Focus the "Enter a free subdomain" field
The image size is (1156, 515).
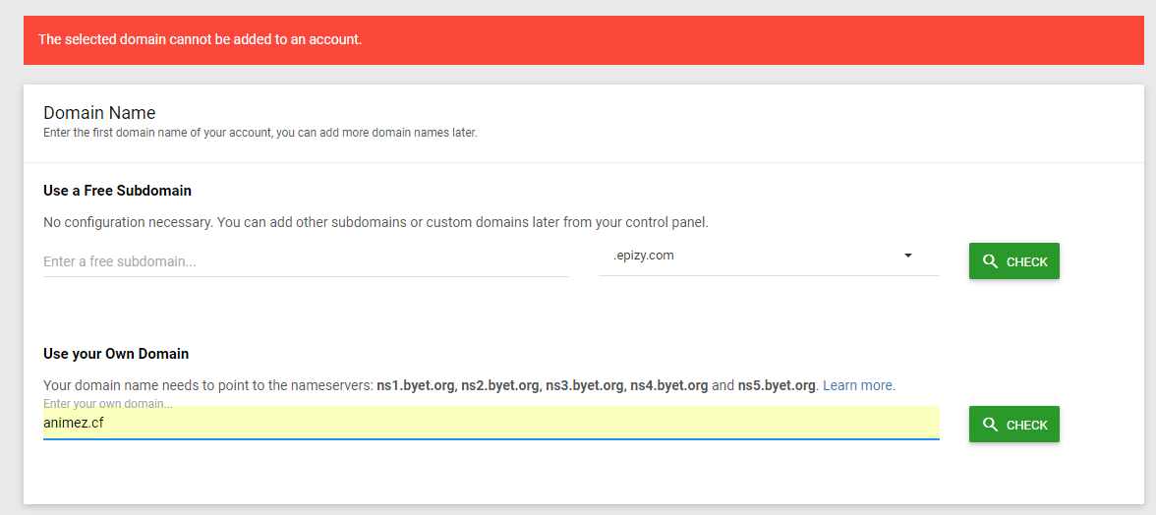pos(305,261)
